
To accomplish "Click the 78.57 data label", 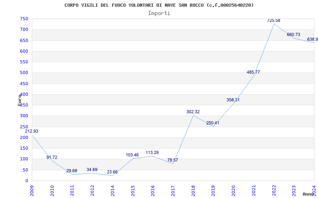I will coord(173,160).
